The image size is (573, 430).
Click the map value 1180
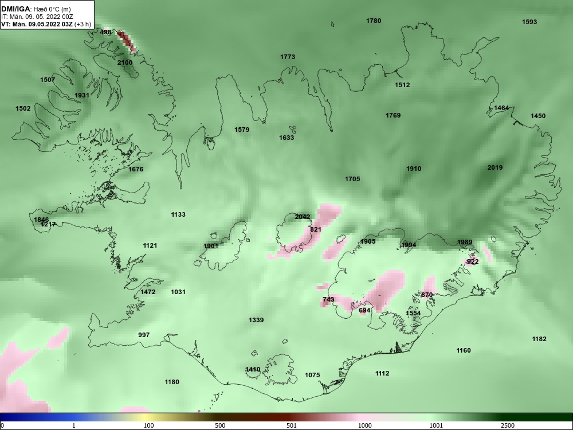pos(172,382)
